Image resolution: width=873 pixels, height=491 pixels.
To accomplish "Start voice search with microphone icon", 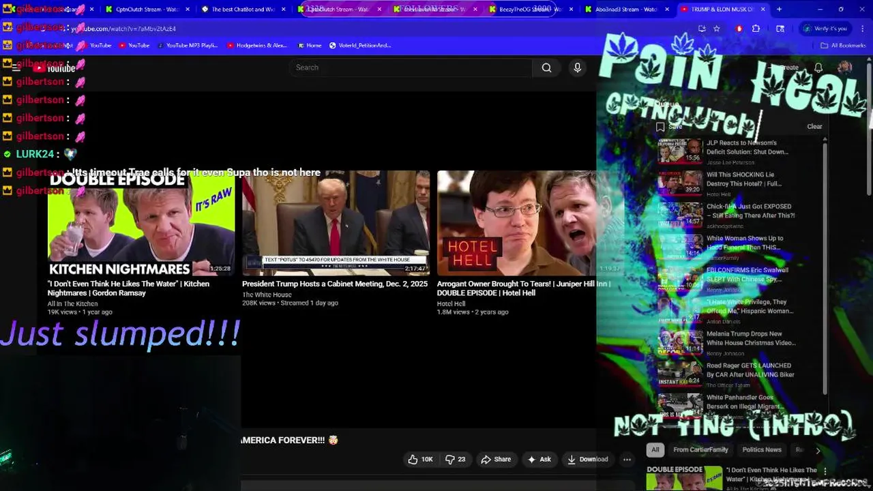I will pyautogui.click(x=577, y=68).
